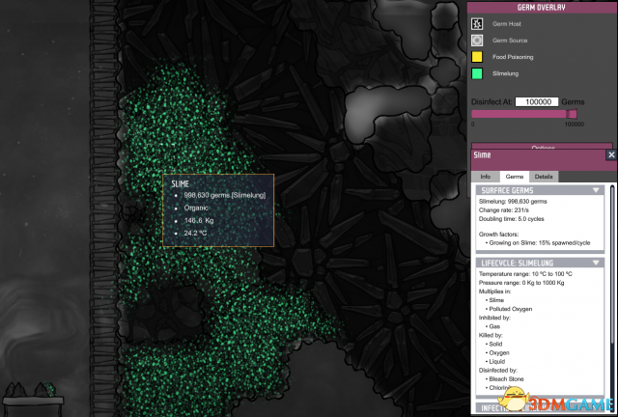Click the 'Germ Host' legend label
Viewport: 618px width, 417px height.
click(506, 24)
